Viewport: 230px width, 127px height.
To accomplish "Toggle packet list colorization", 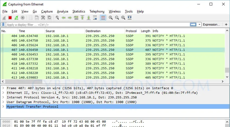I will tap(103, 18).
